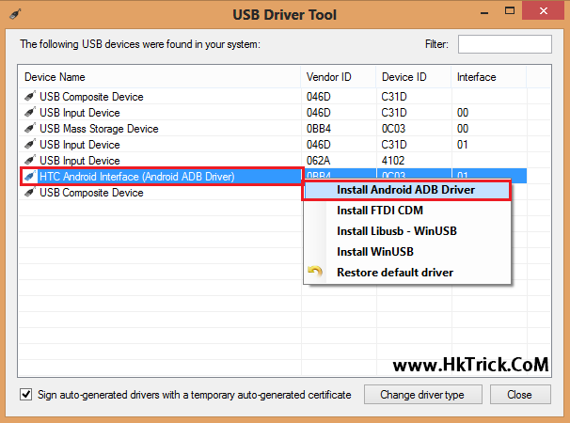This screenshot has height=423, width=570.
Task: Maximize the USB Driver Tool window
Action: coord(510,11)
